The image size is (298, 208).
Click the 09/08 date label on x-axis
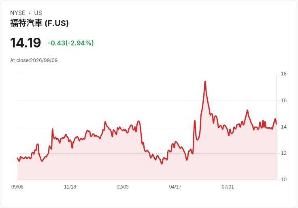(17, 187)
